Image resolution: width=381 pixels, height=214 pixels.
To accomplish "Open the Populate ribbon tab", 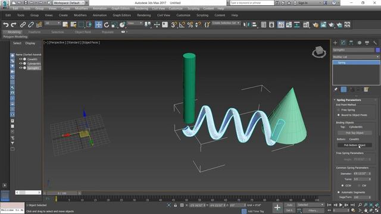I will coord(108,32).
